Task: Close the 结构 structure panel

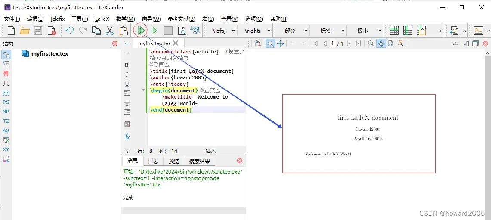Action: (115, 43)
